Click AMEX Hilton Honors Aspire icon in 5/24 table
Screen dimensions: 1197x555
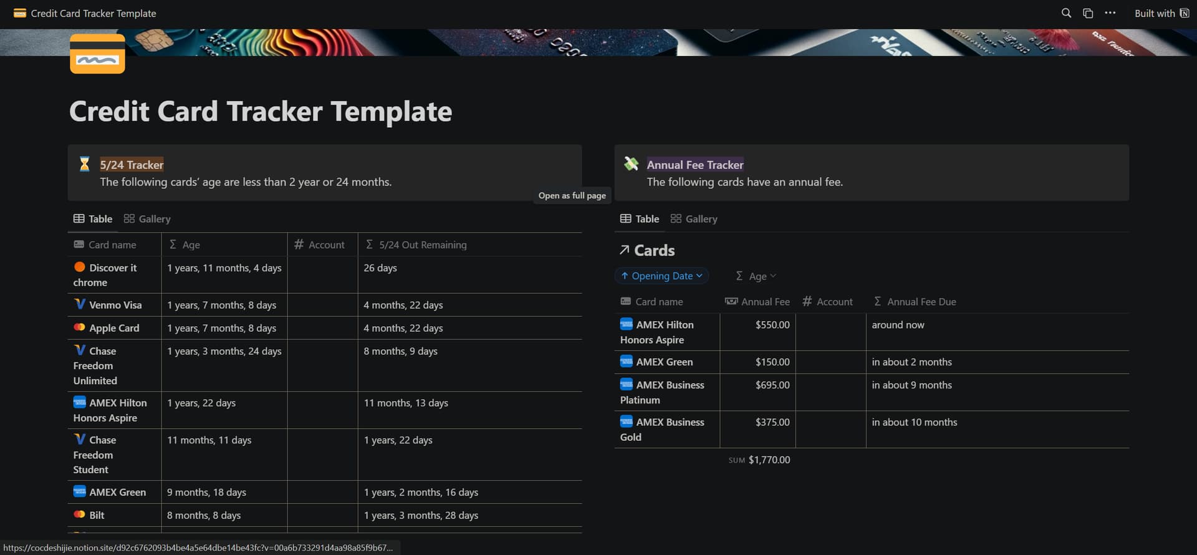click(80, 402)
